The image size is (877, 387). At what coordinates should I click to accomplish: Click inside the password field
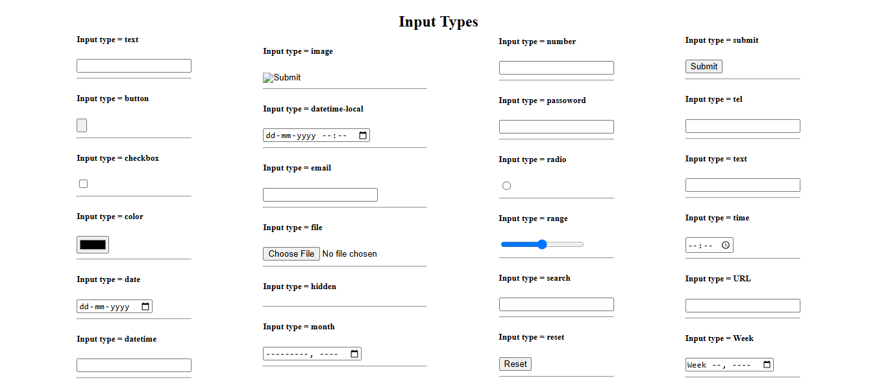pos(556,126)
